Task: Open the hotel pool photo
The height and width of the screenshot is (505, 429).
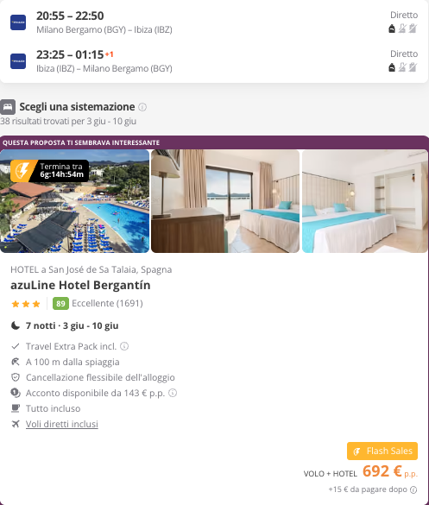Action: coord(75,201)
